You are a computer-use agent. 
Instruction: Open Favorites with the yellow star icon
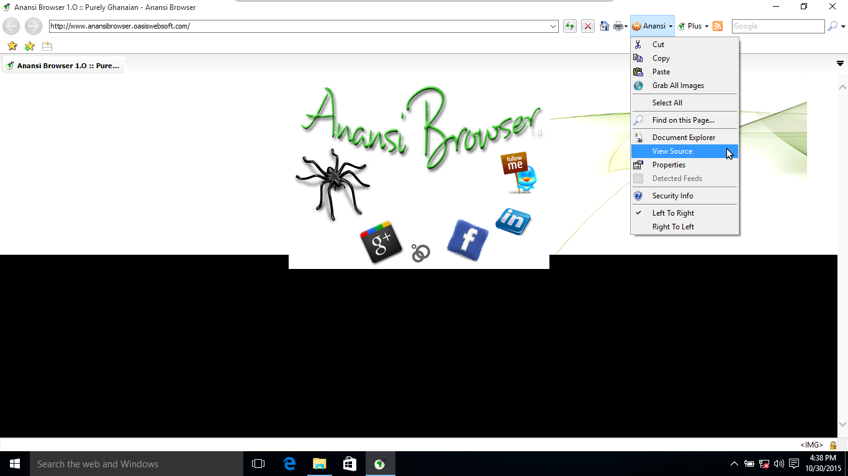coord(12,46)
